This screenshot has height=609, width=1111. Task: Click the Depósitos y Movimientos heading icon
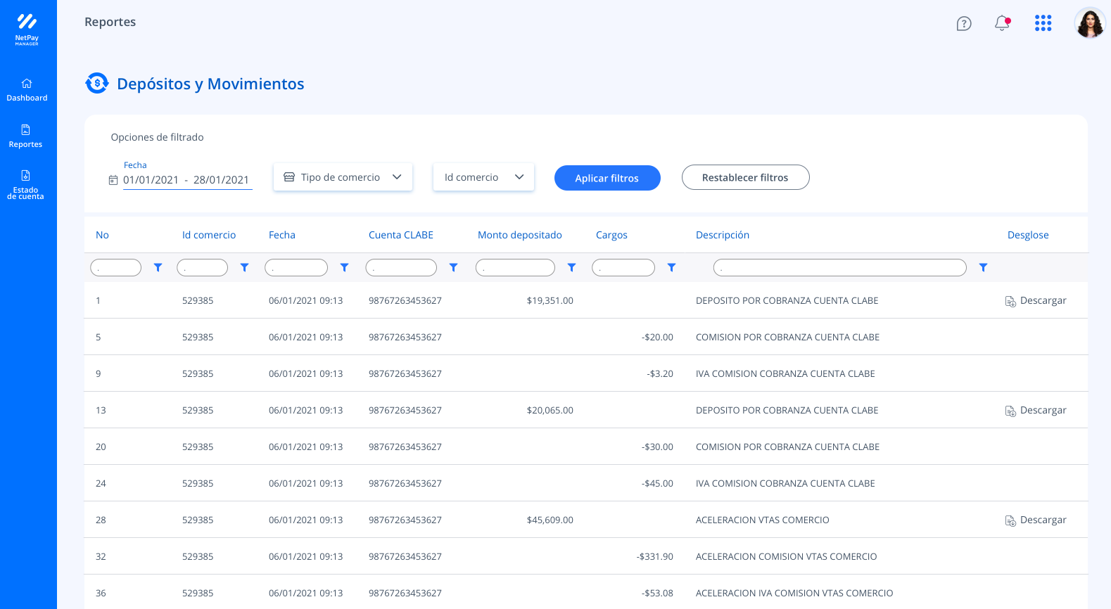pyautogui.click(x=97, y=83)
